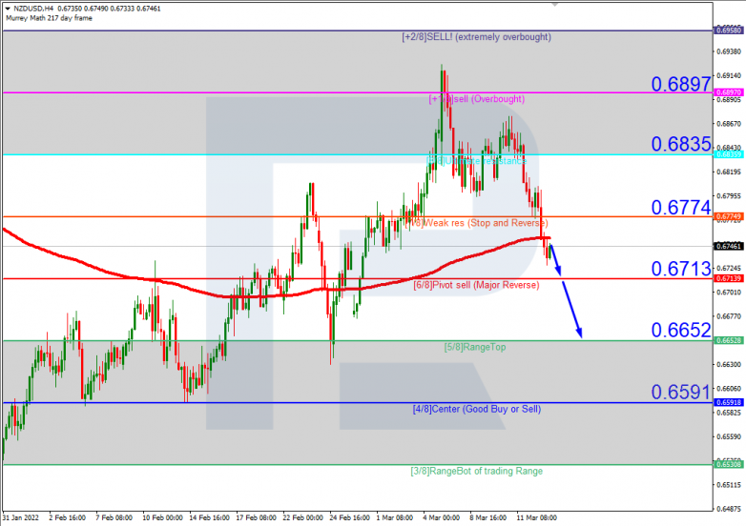
Task: Click the 0.67245 price scale tick
Action: click(x=729, y=268)
